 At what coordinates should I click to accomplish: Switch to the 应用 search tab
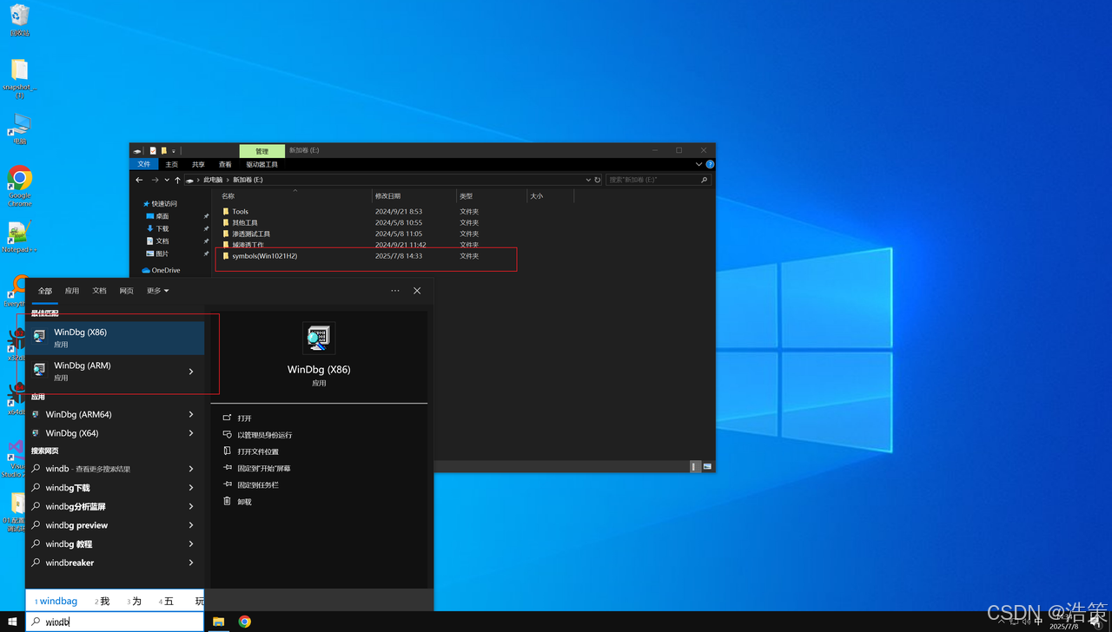click(x=72, y=291)
